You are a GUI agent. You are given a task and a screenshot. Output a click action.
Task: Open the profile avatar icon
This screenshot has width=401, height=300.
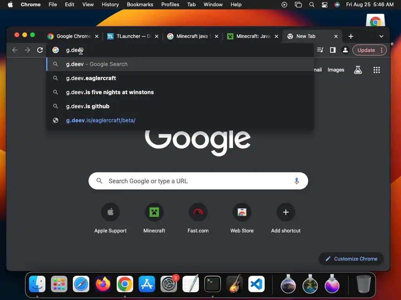tap(345, 50)
